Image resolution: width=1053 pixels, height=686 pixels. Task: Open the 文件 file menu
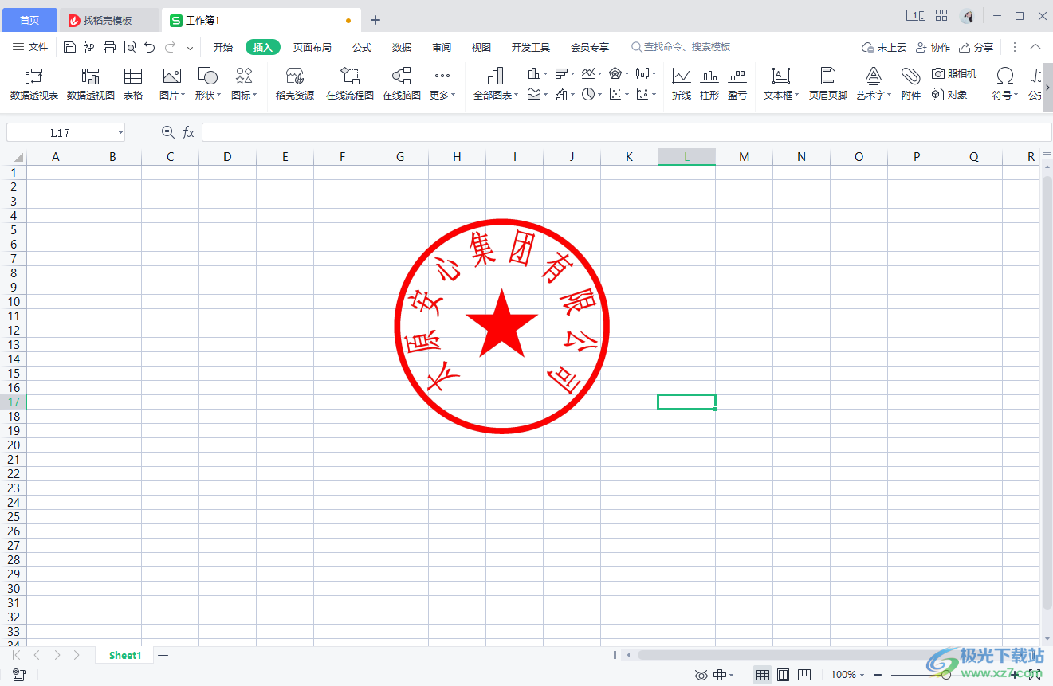[31, 47]
